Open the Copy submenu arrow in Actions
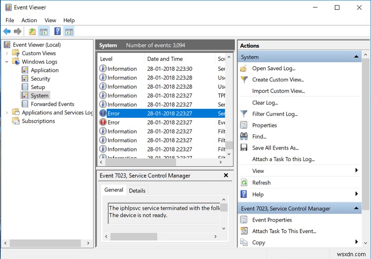 click(356, 242)
